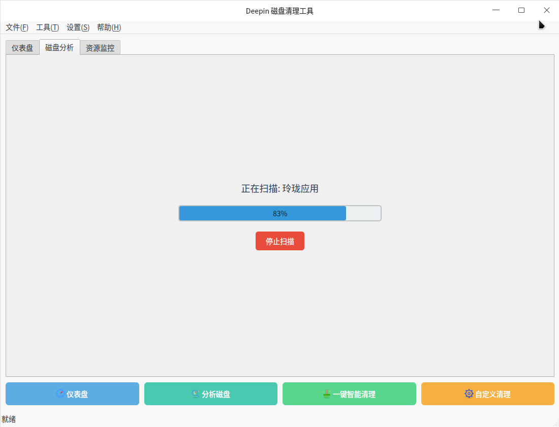The width and height of the screenshot is (559, 427).
Task: Click the 分析磁盘 button label
Action: [215, 394]
